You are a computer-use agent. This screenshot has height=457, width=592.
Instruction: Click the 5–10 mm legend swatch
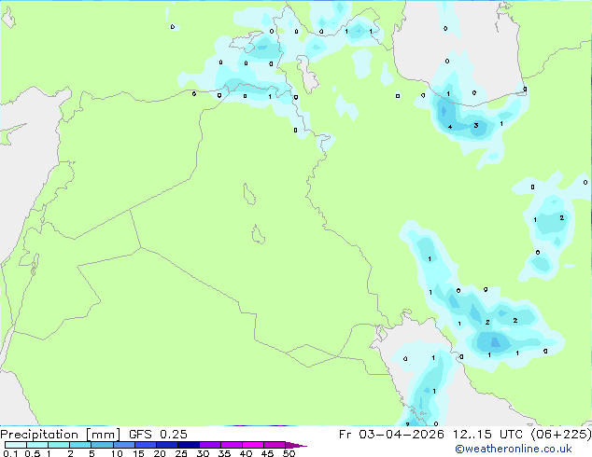coord(103,445)
